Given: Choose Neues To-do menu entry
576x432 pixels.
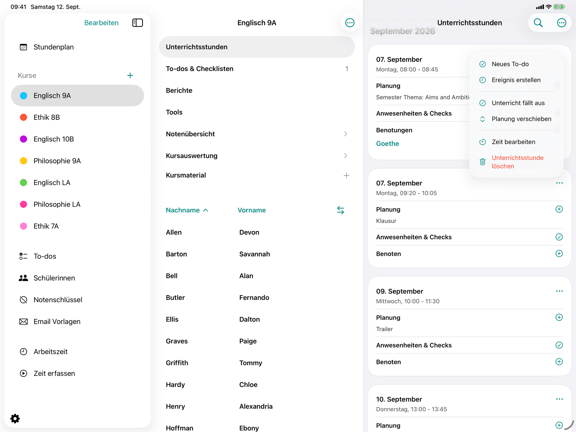Looking at the screenshot, I should coord(516,64).
